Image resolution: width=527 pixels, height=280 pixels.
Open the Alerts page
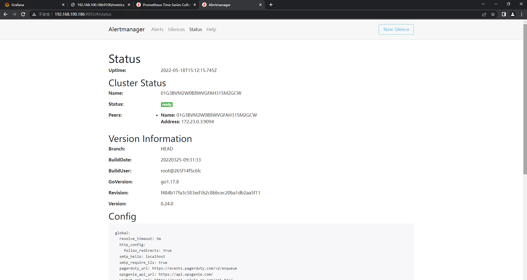coord(157,29)
